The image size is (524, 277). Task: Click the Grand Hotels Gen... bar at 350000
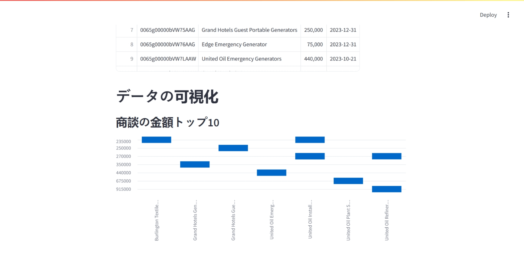point(195,164)
